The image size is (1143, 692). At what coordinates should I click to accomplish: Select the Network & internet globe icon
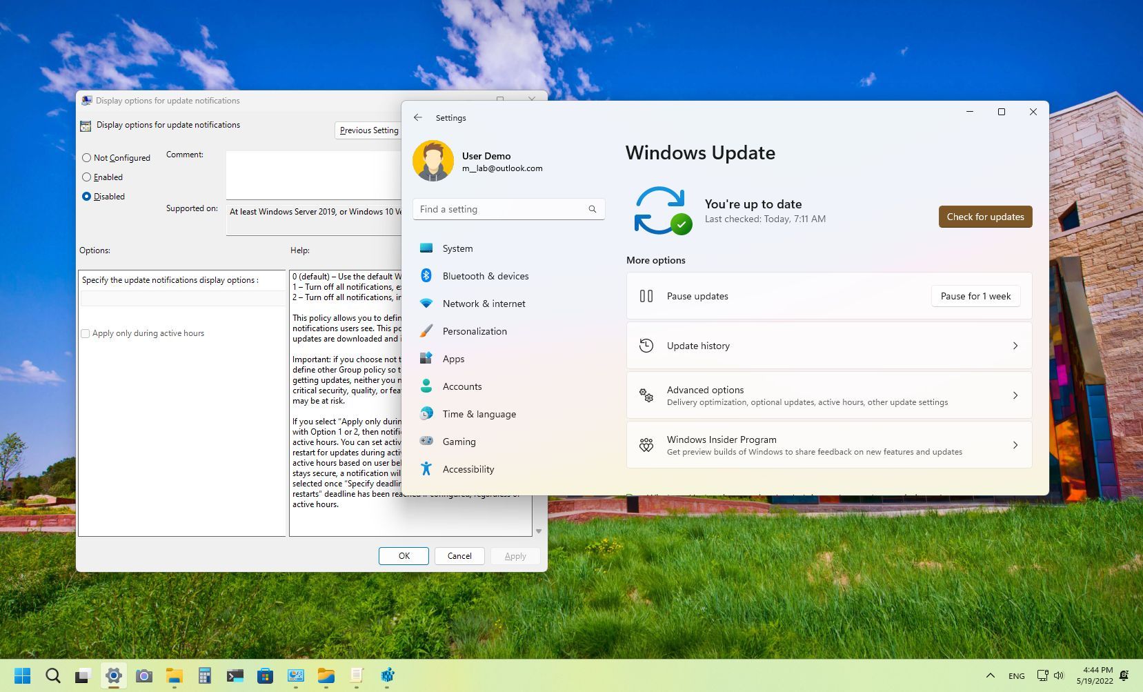point(427,303)
